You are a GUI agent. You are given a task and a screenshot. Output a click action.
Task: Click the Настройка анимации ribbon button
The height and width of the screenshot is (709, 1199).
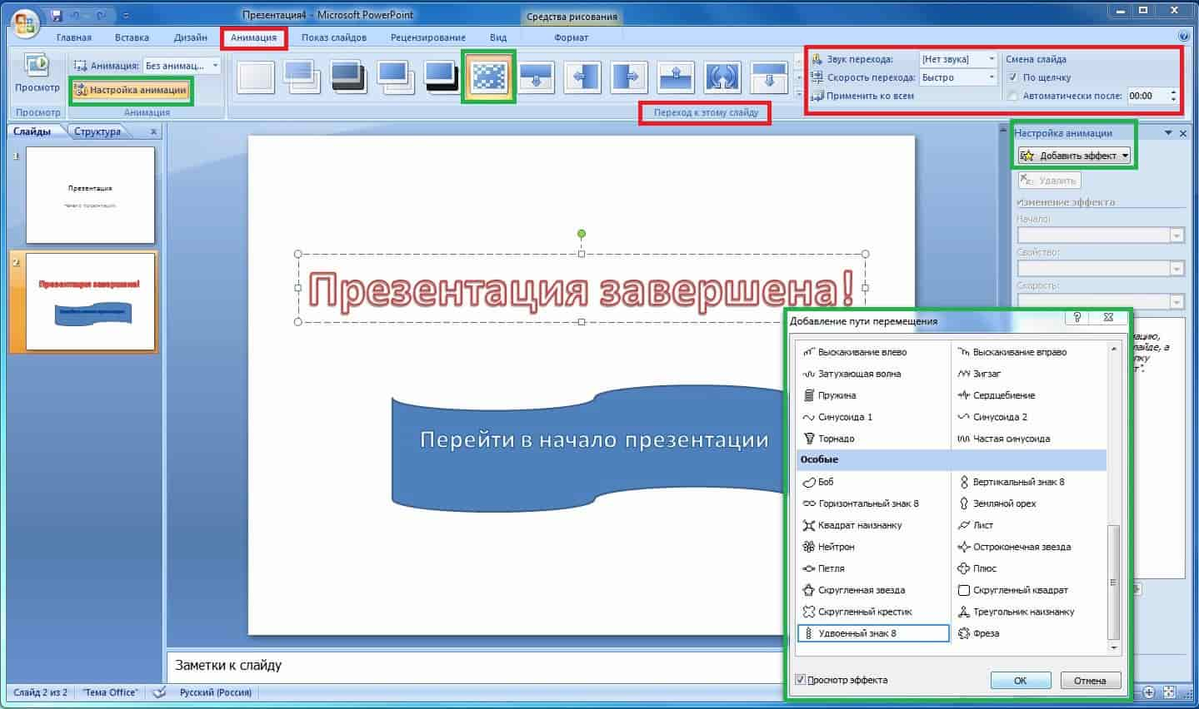[131, 90]
